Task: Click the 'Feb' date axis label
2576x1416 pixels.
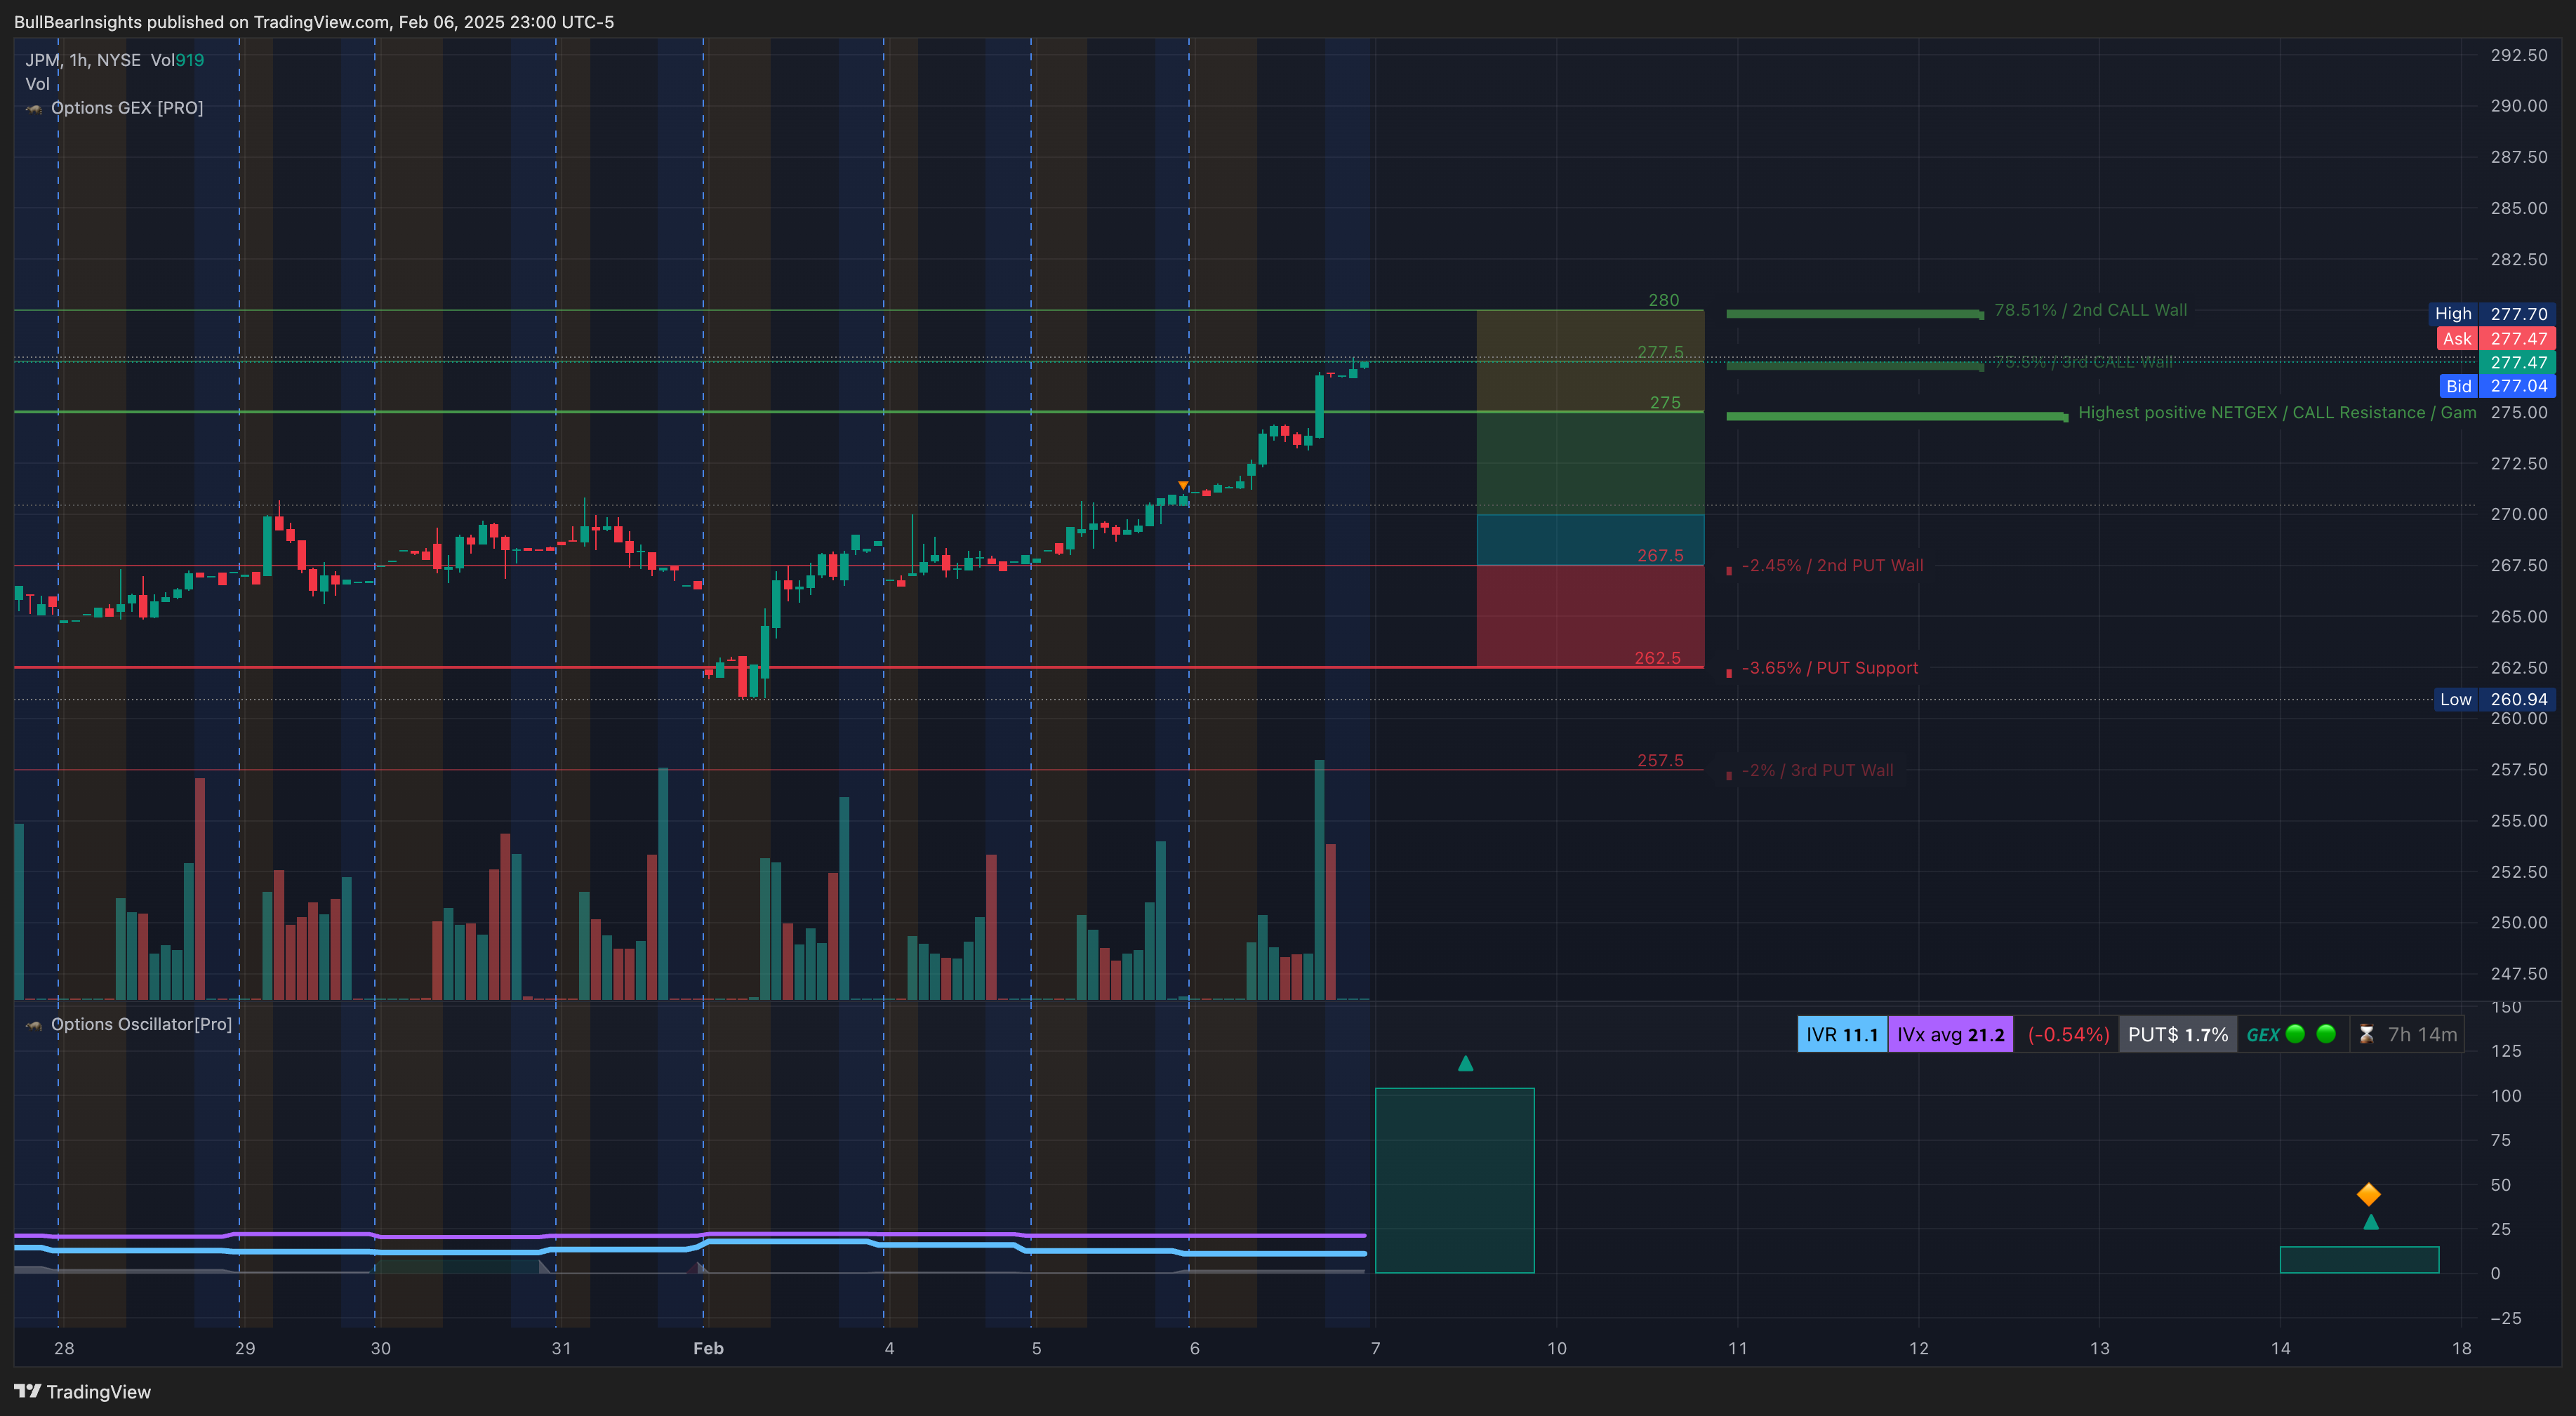Action: [708, 1349]
